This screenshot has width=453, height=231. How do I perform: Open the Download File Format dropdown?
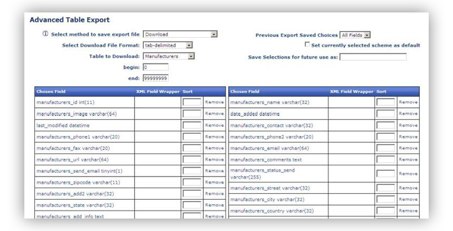coord(168,45)
